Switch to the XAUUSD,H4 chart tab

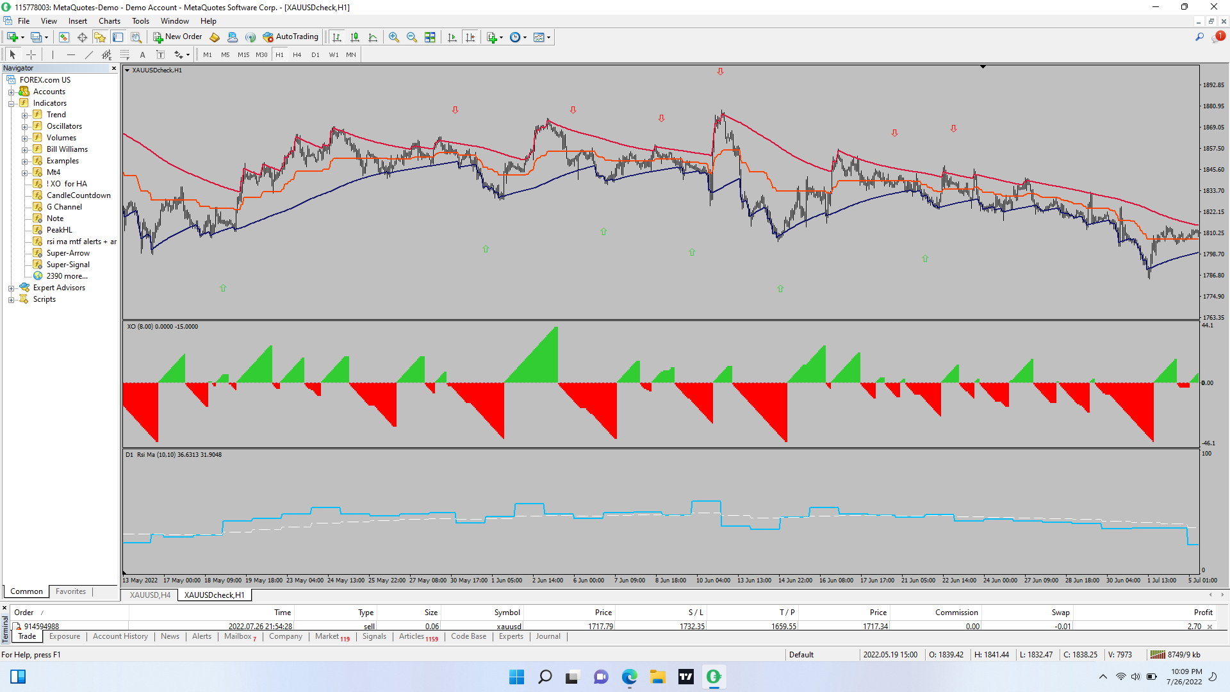tap(150, 595)
